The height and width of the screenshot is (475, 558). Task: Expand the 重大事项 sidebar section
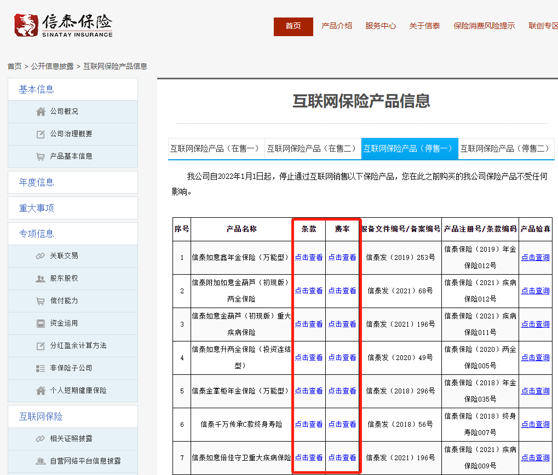click(x=73, y=208)
